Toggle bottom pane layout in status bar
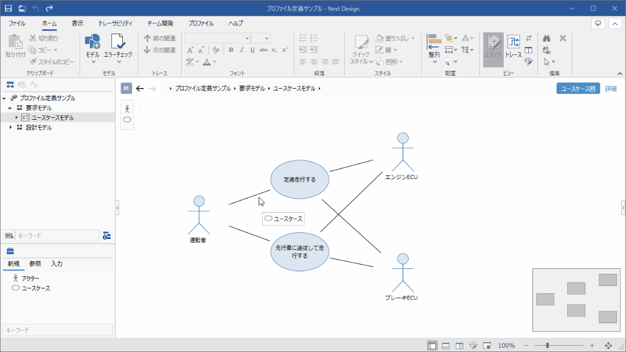This screenshot has height=352, width=626. [x=446, y=346]
